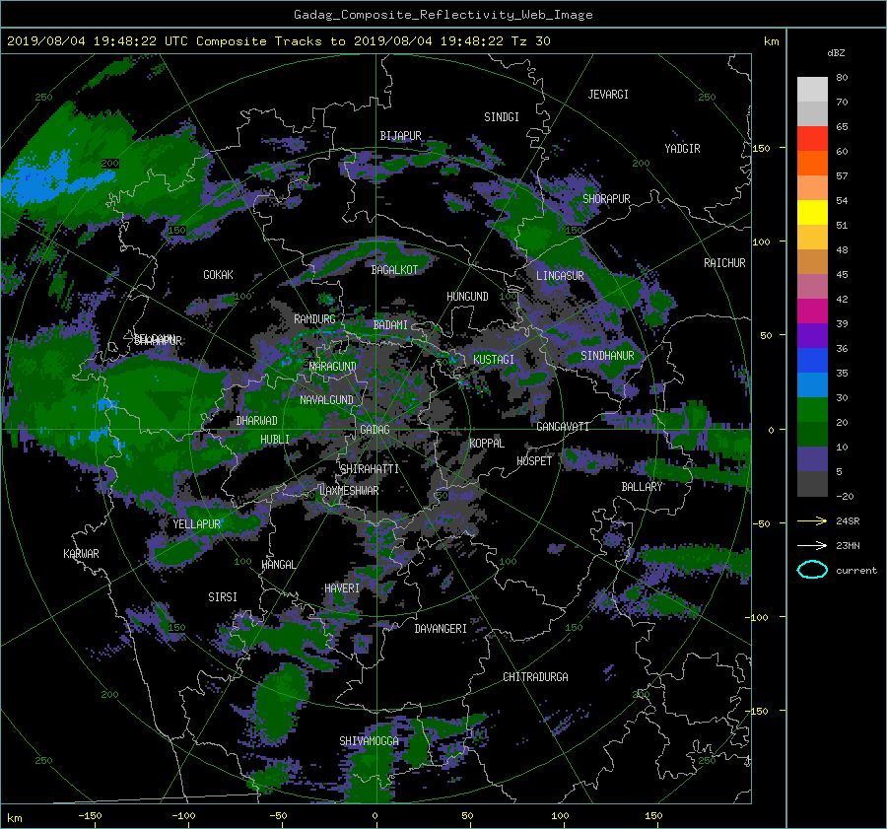The height and width of the screenshot is (829, 887).
Task: Click the 150 tick on right axis
Action: coord(762,148)
